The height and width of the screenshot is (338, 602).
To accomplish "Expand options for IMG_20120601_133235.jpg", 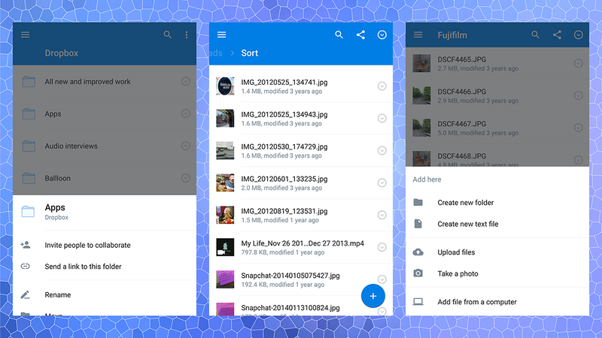I will (x=382, y=183).
